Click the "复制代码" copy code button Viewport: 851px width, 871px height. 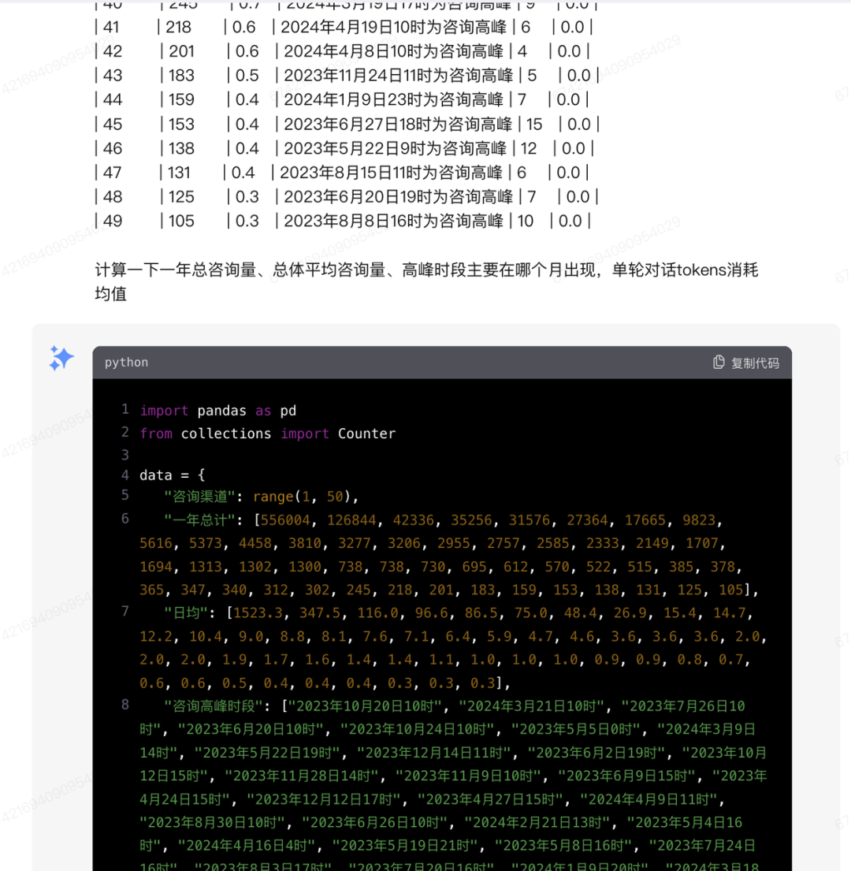point(746,362)
